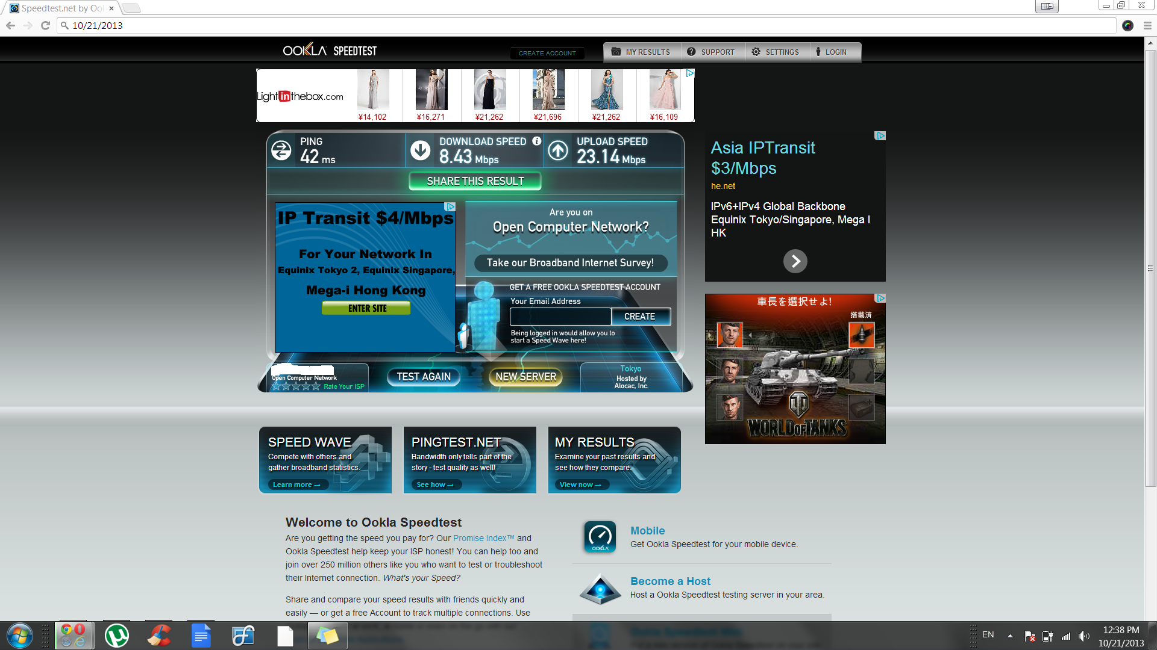Open CCleaner from the taskbar

(159, 636)
